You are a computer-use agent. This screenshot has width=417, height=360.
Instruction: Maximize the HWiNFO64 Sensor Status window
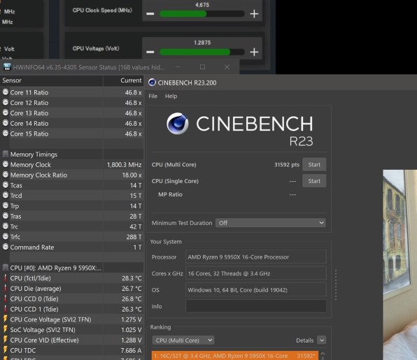click(x=202, y=67)
